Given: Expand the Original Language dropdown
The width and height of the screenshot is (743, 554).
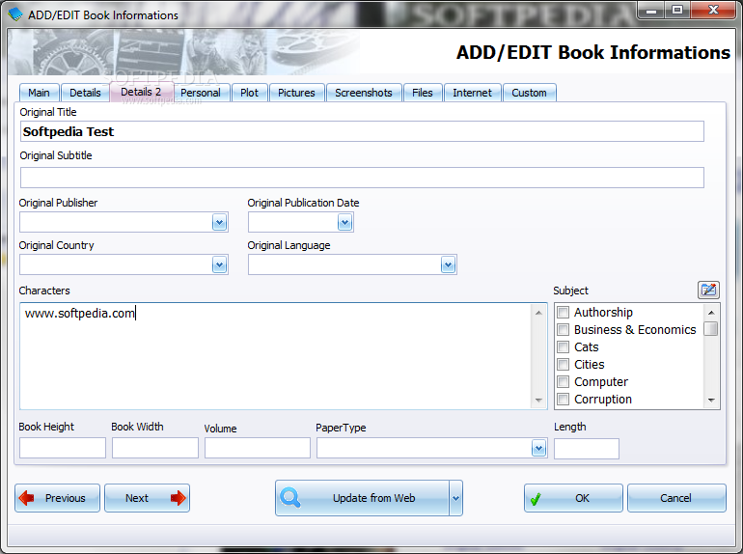Looking at the screenshot, I should (449, 264).
